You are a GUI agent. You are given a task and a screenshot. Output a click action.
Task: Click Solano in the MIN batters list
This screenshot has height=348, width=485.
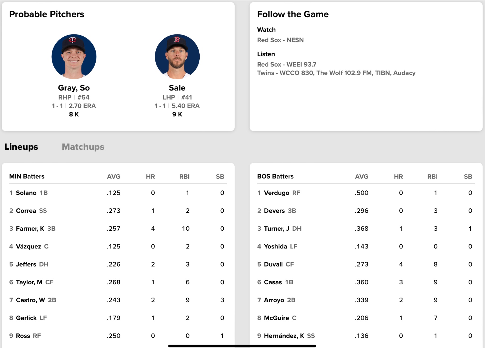[x=26, y=193]
